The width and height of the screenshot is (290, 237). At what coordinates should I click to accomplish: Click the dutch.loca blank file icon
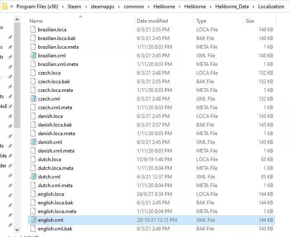tap(33, 159)
